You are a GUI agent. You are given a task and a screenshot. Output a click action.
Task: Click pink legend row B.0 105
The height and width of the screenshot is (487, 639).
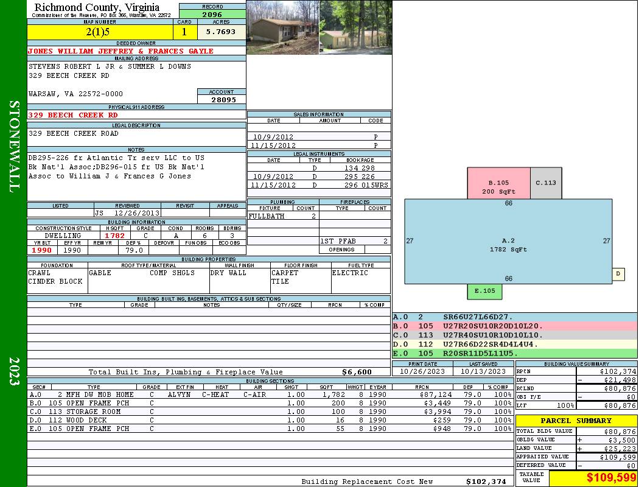515,326
